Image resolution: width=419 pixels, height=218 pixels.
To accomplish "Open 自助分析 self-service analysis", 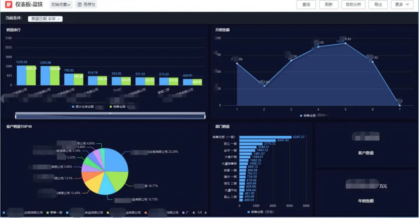I will [x=353, y=5].
